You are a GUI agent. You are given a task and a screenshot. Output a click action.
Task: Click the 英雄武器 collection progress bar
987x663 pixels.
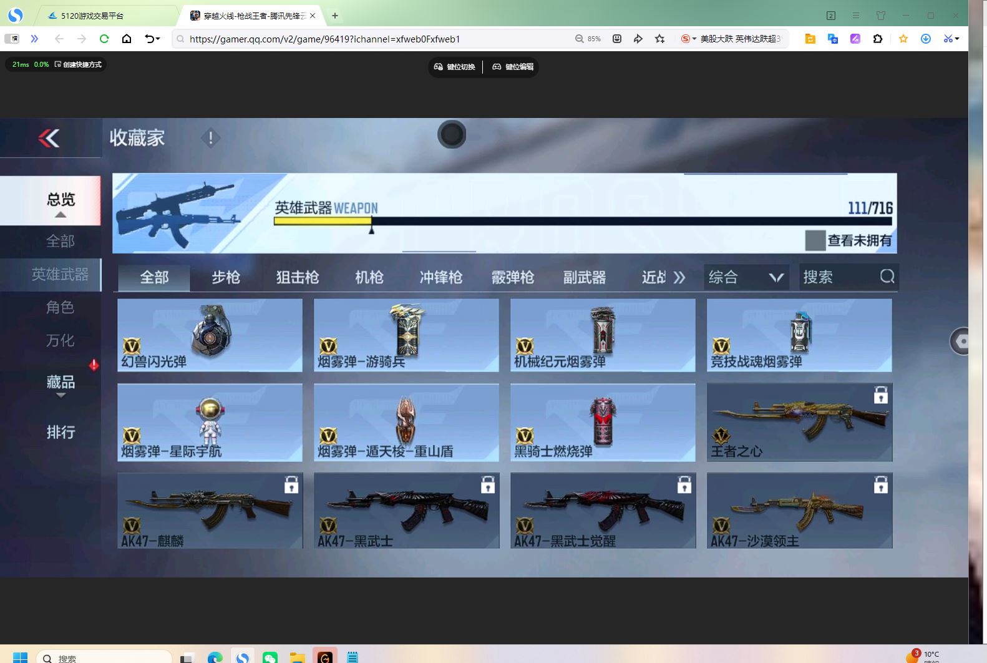click(583, 221)
